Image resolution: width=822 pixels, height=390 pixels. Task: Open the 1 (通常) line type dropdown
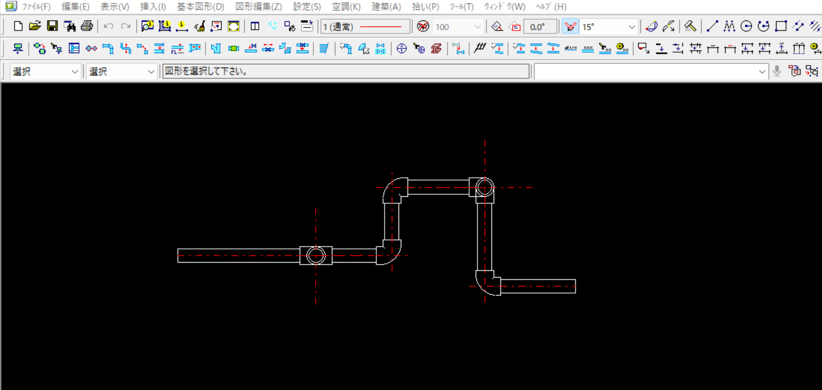(365, 26)
